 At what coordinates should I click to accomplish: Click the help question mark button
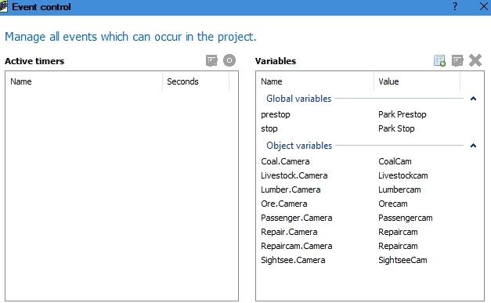pyautogui.click(x=455, y=6)
